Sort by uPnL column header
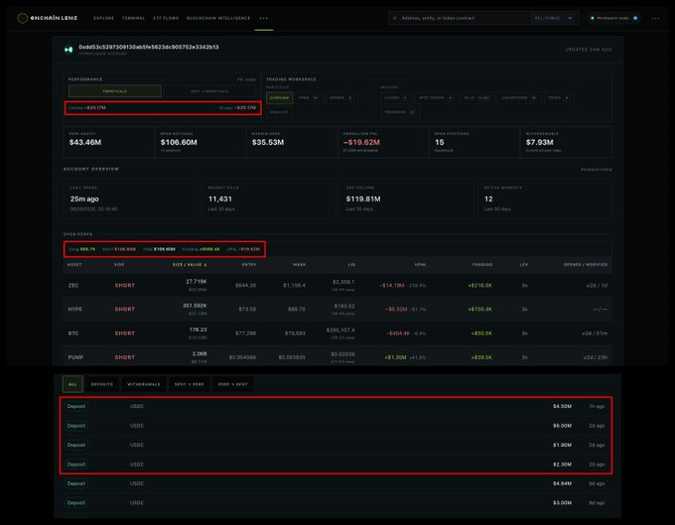675x525 pixels. pos(421,265)
